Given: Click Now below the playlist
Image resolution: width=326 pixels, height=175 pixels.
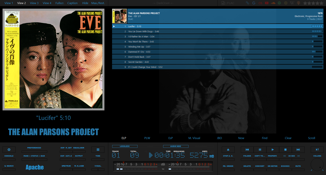Looking at the screenshot, I should 241,138.
